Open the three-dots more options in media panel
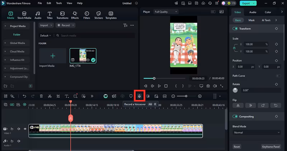 tap(132, 25)
